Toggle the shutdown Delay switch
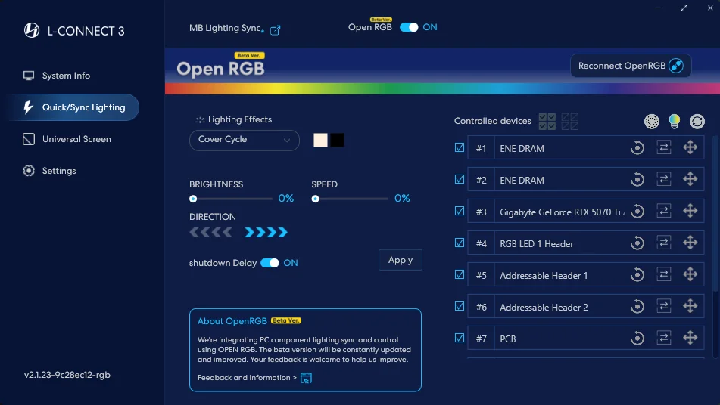The image size is (720, 405). 270,263
